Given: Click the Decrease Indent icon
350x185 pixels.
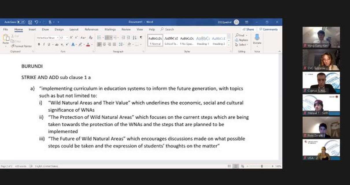Looking at the screenshot, I should (123, 38).
